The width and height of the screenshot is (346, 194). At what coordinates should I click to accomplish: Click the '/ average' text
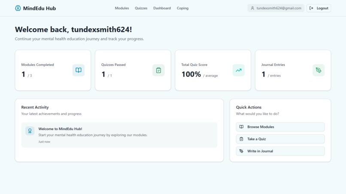point(210,75)
